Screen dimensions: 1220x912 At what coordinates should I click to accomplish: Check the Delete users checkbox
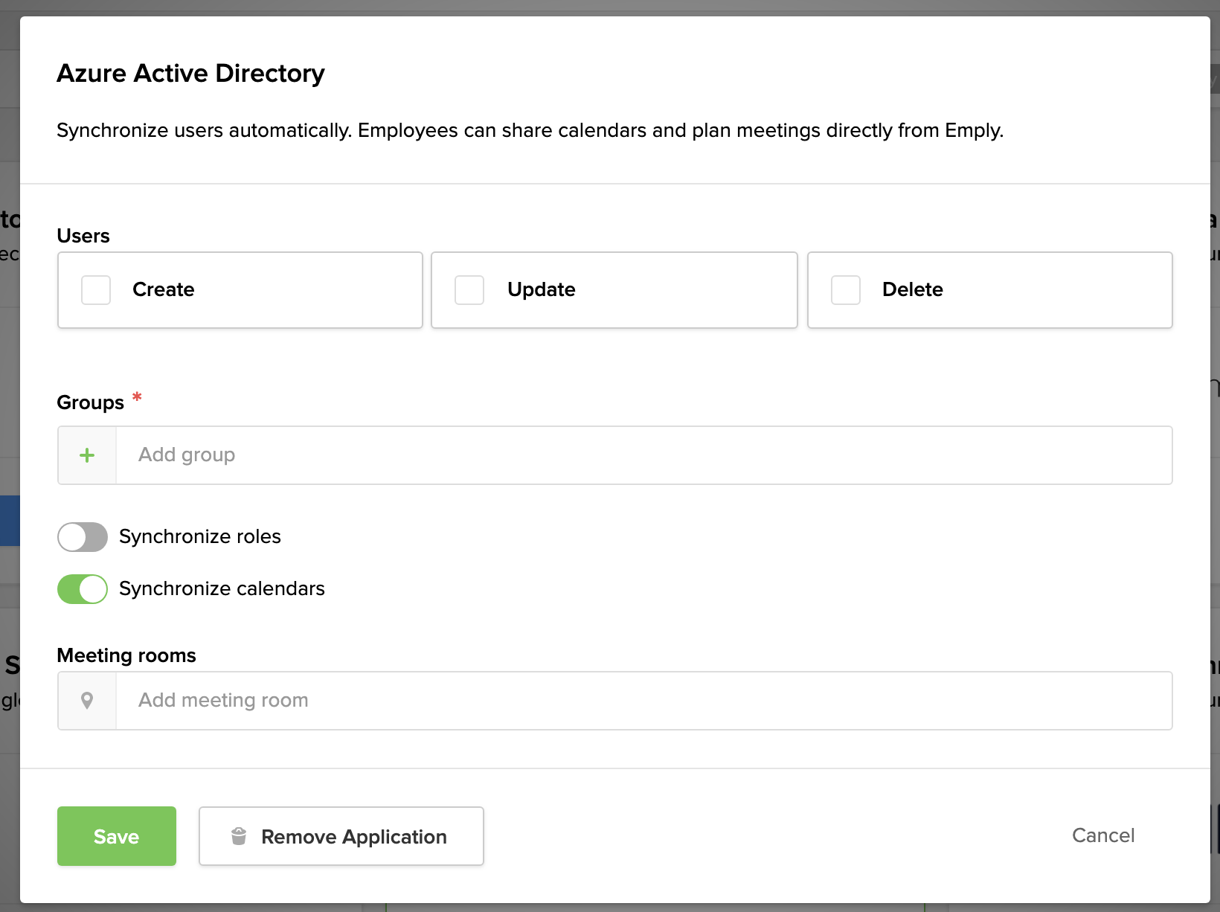[x=846, y=290]
